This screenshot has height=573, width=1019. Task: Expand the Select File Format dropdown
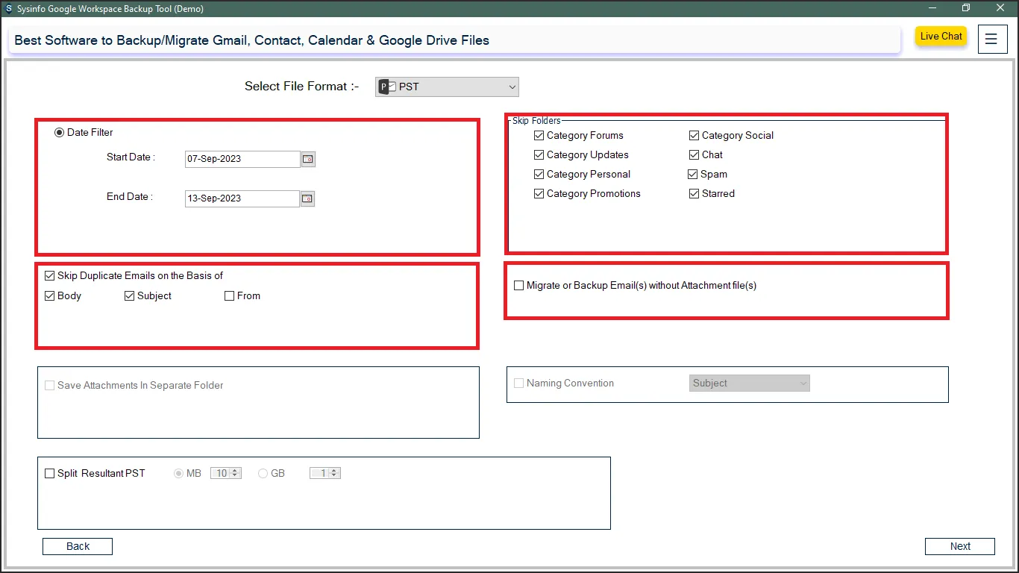512,87
